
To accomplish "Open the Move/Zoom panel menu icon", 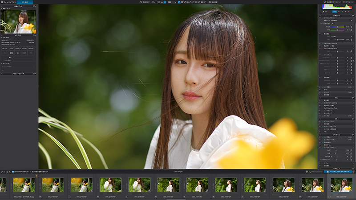I will pyautogui.click(x=35, y=6).
